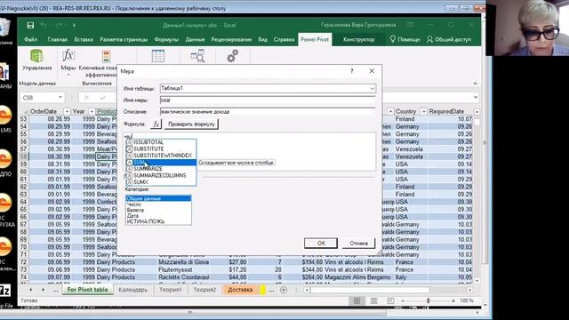
Task: Open the Файл tab
Action: pyautogui.click(x=31, y=39)
